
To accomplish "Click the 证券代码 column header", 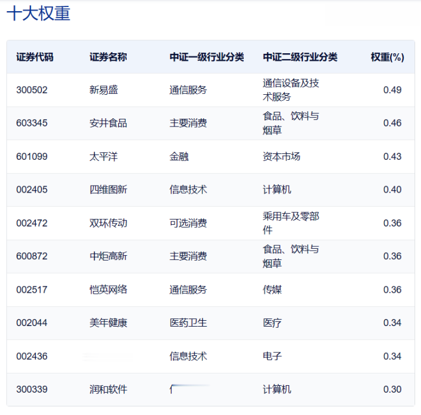I will 35,57.
